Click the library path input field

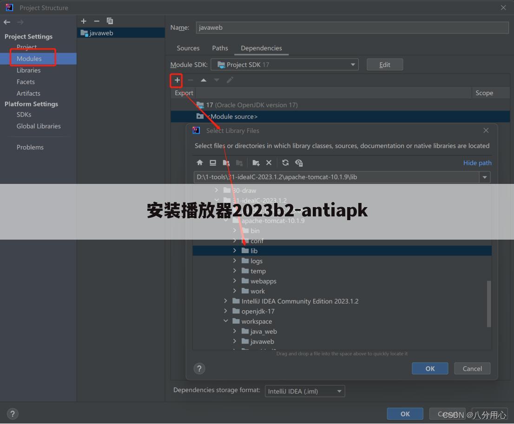pos(336,177)
